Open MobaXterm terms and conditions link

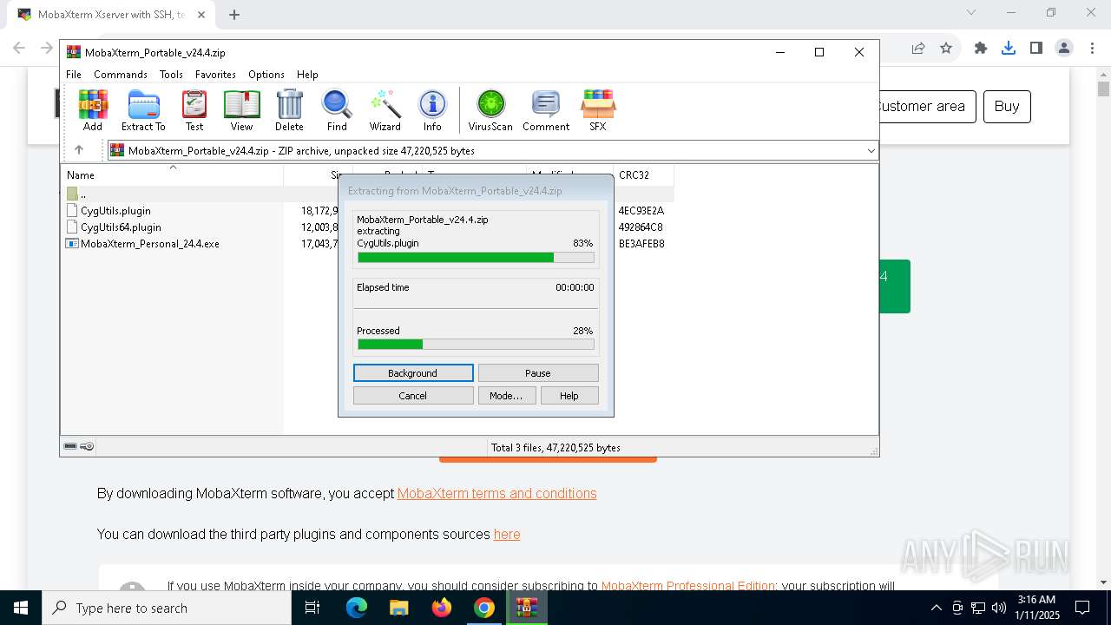(496, 493)
